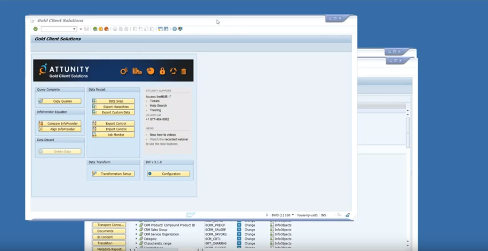Select the 0CRM_PRIDCP cell text
The image size is (488, 251).
pyautogui.click(x=215, y=225)
